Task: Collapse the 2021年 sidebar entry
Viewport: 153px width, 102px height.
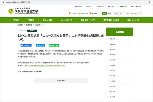Action: point(120,39)
